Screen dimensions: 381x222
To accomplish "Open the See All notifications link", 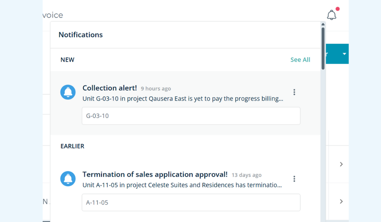I will point(300,59).
